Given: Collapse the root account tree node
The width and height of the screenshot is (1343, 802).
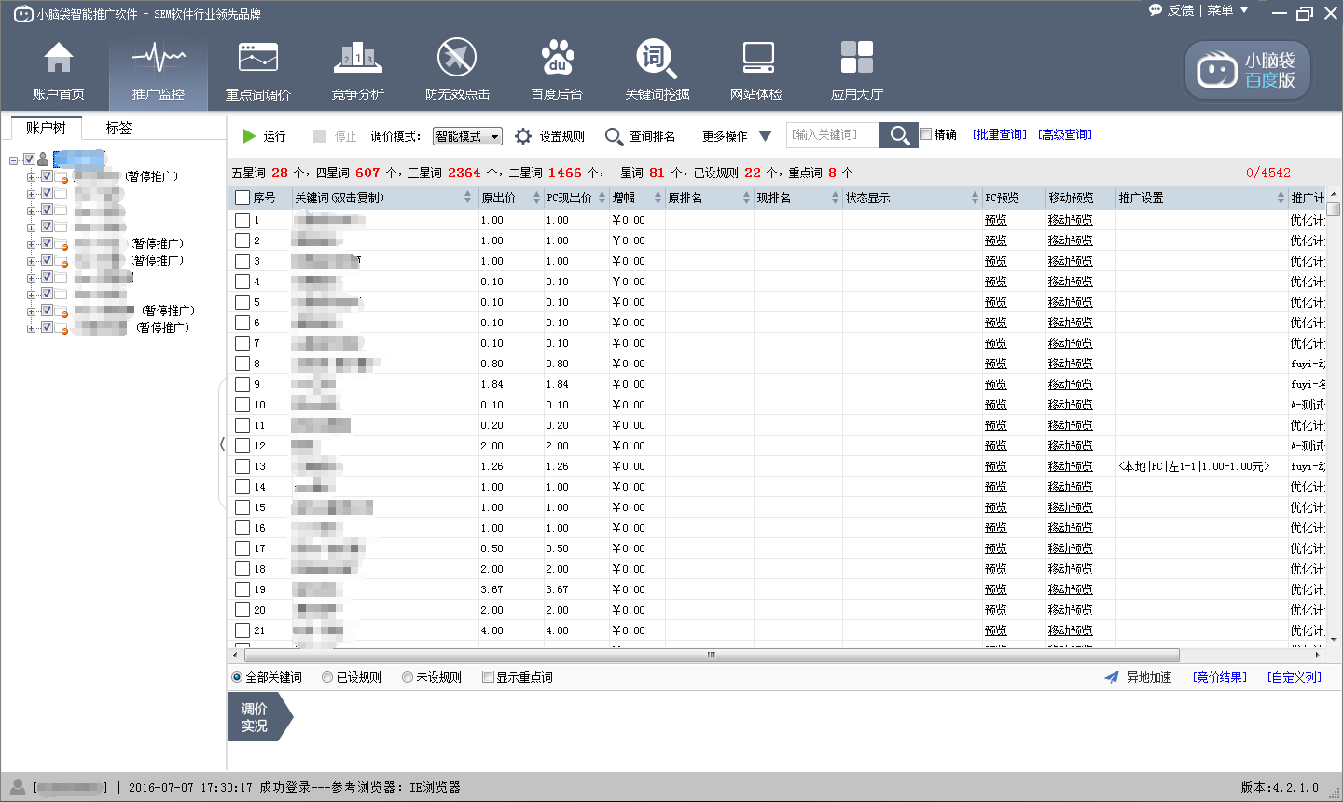Looking at the screenshot, I should [x=14, y=159].
